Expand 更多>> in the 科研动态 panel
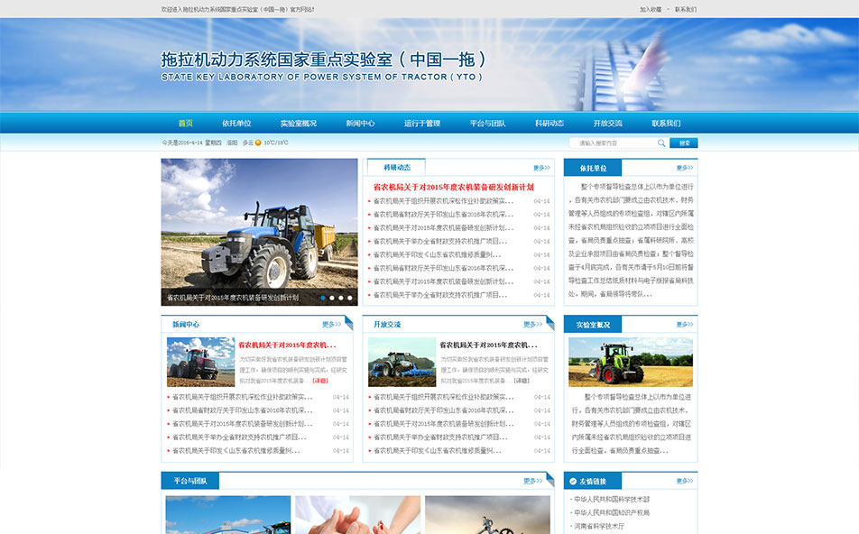The image size is (859, 534). pos(541,168)
